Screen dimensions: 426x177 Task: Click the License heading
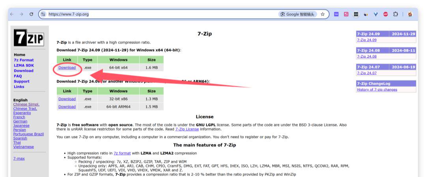click(205, 117)
